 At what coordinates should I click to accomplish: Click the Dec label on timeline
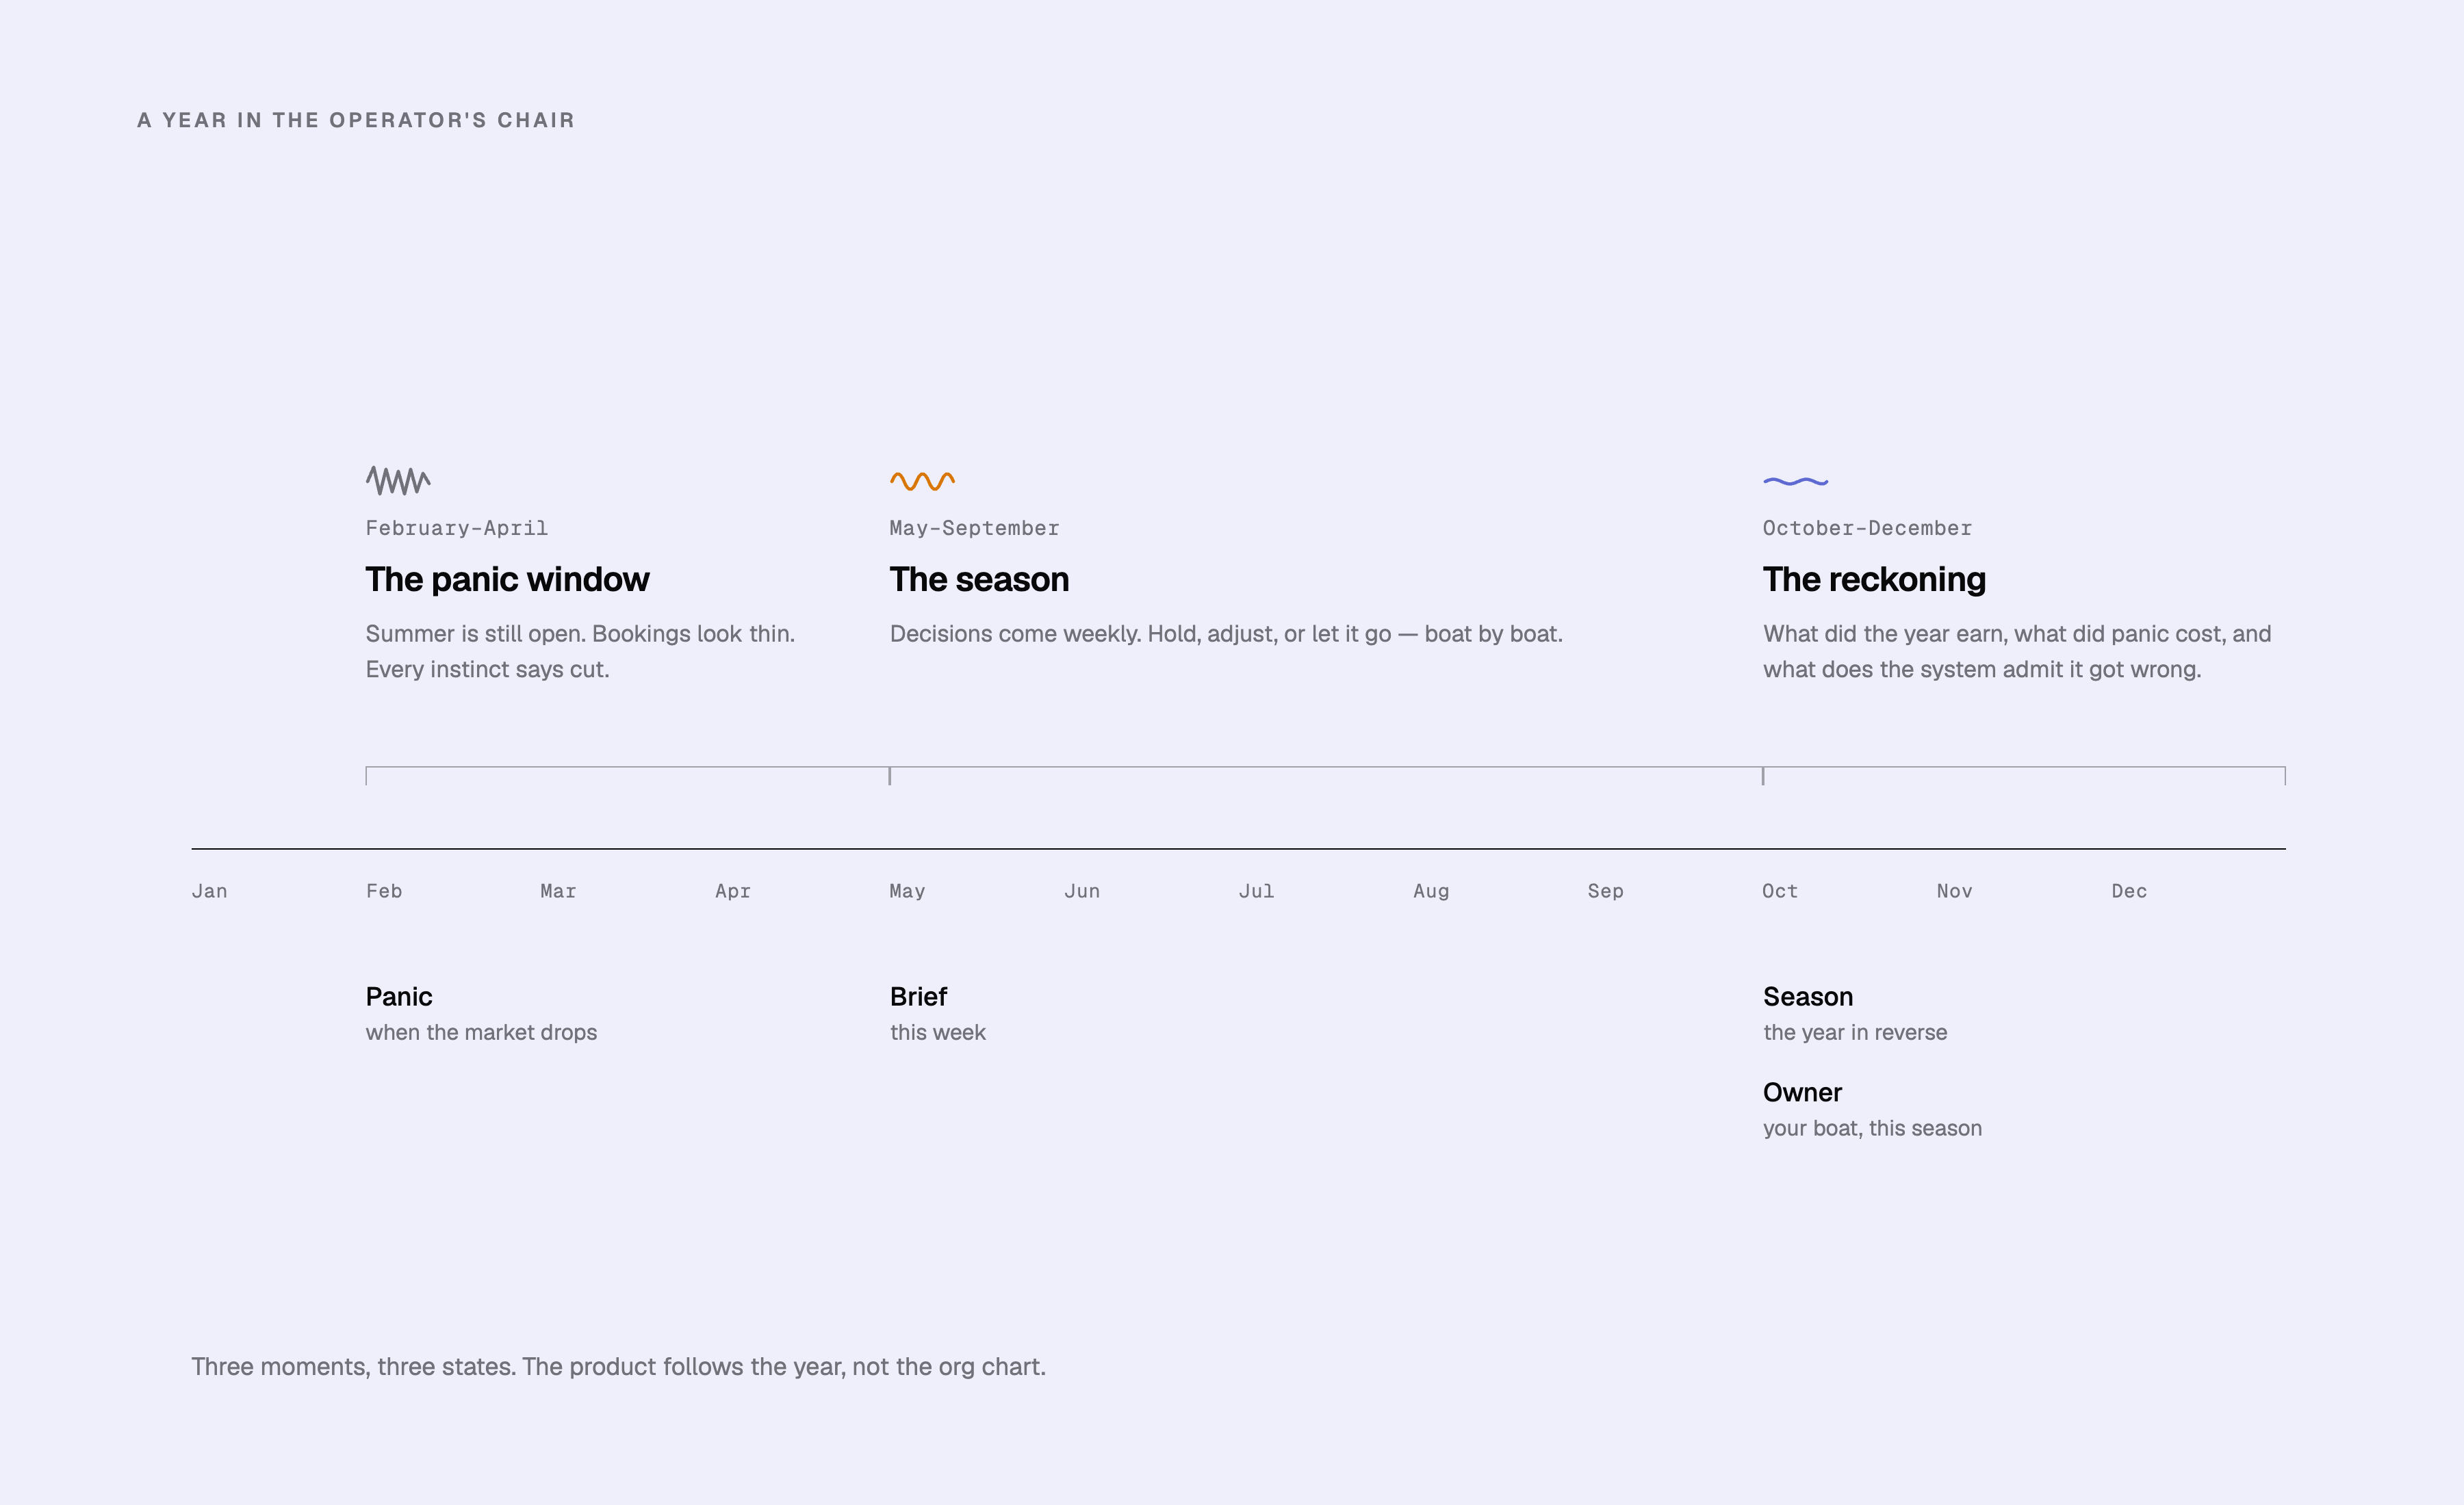click(x=2129, y=891)
